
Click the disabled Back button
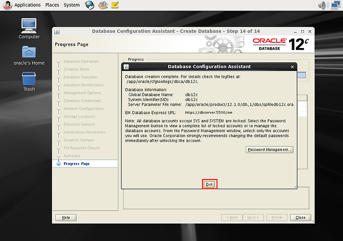tap(232, 217)
